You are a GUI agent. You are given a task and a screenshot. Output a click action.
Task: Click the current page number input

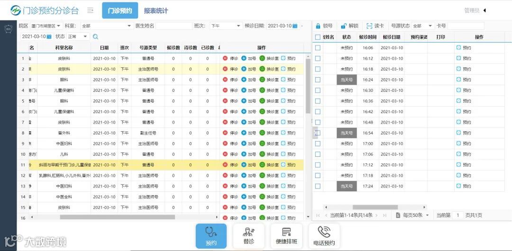coord(458,215)
